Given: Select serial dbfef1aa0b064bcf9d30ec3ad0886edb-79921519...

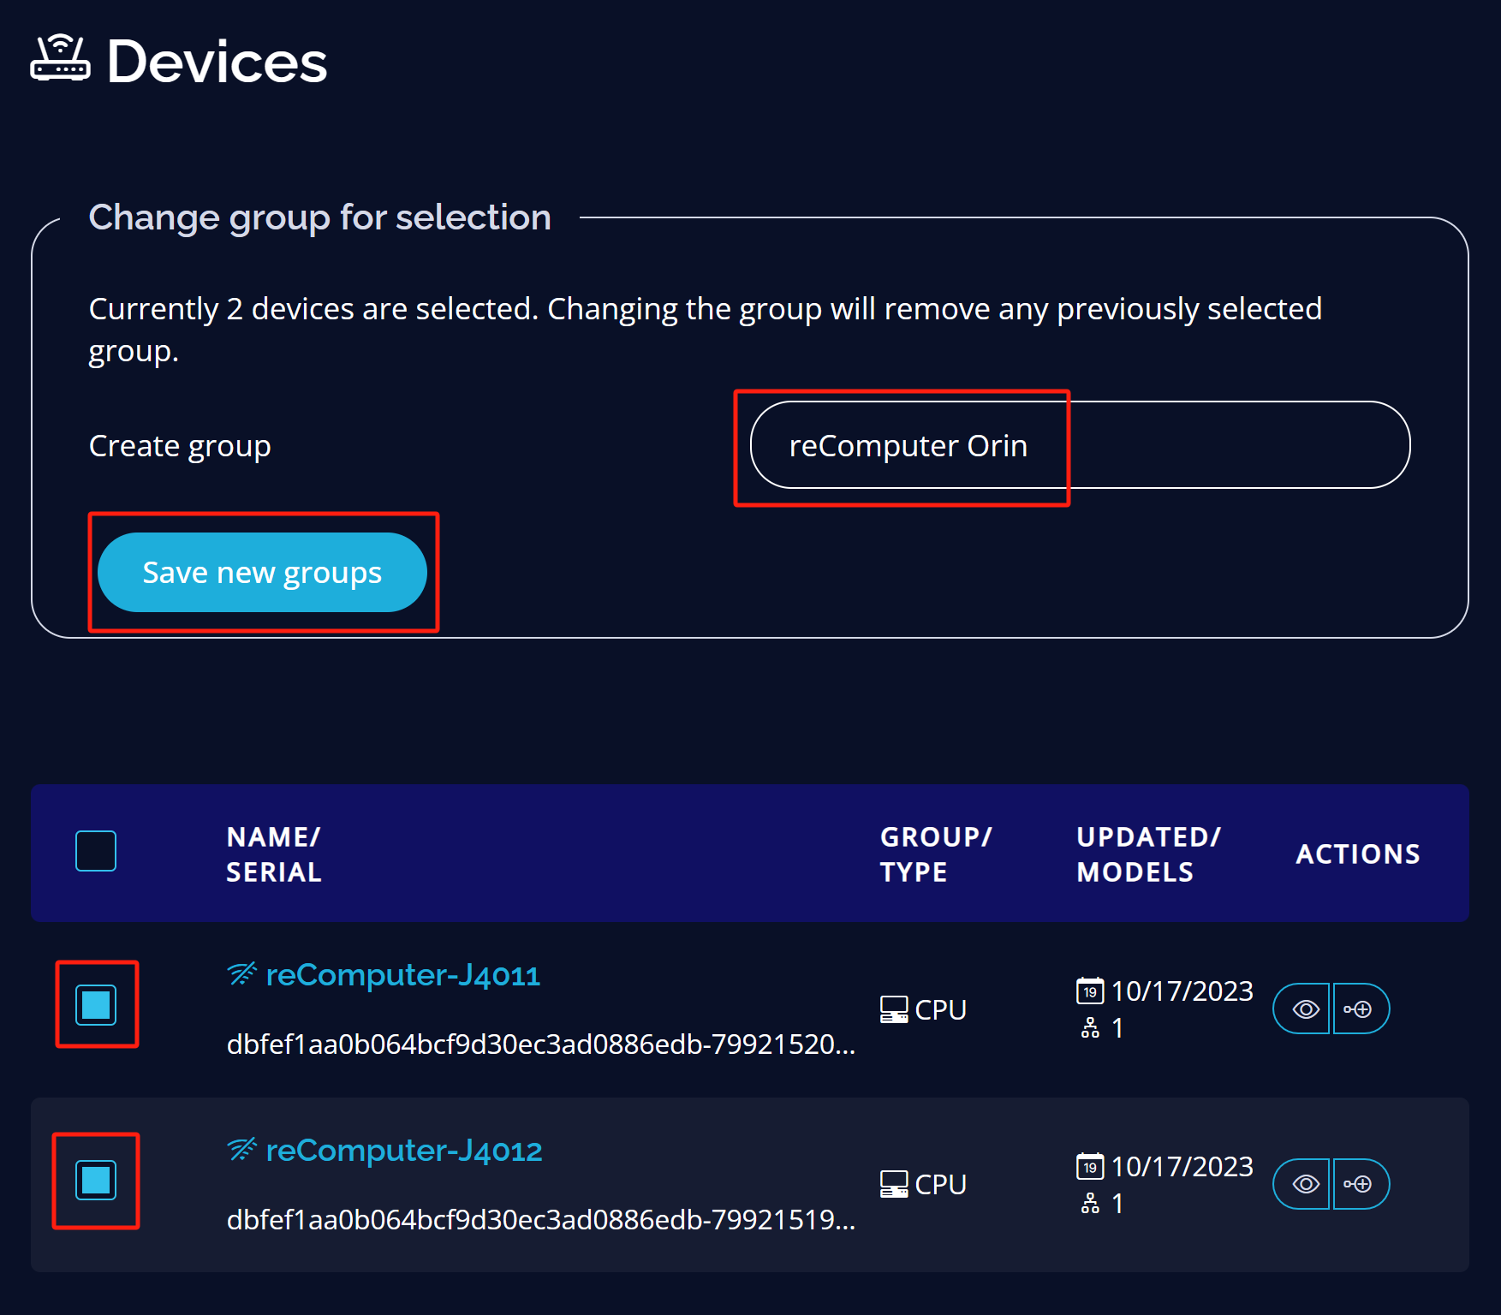Looking at the screenshot, I should pyautogui.click(x=541, y=1220).
